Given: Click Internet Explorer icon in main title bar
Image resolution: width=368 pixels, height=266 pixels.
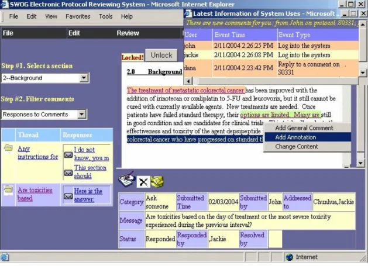Looking at the screenshot, I should point(5,4).
